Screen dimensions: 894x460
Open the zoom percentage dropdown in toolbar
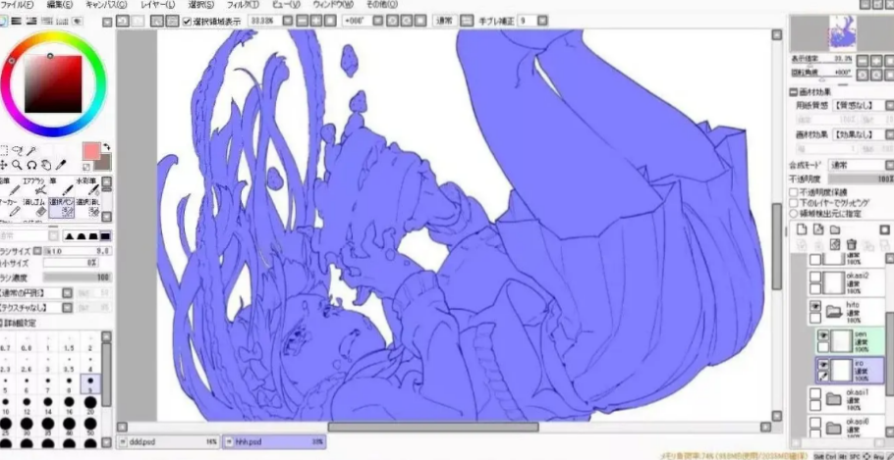coord(287,21)
